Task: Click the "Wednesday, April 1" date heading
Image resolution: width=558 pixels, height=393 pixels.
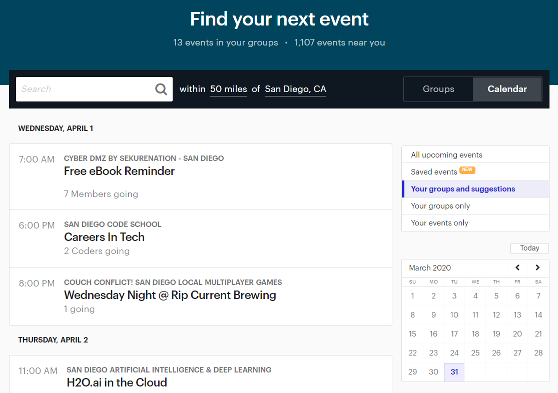Action: 56,128
